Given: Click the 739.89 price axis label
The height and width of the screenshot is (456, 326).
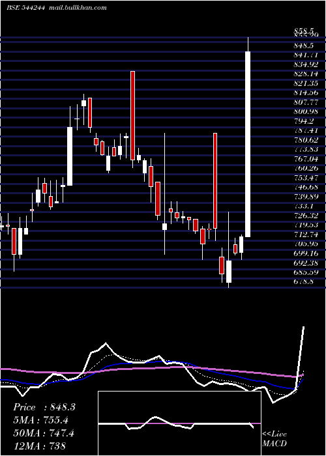Looking at the screenshot, I should point(306,197).
